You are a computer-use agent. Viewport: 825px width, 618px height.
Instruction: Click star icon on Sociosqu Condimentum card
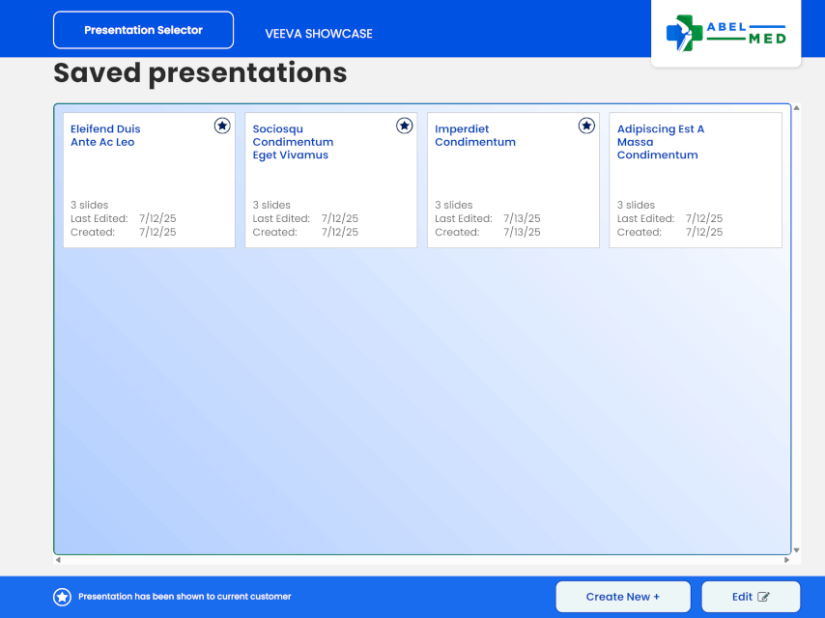pos(404,126)
